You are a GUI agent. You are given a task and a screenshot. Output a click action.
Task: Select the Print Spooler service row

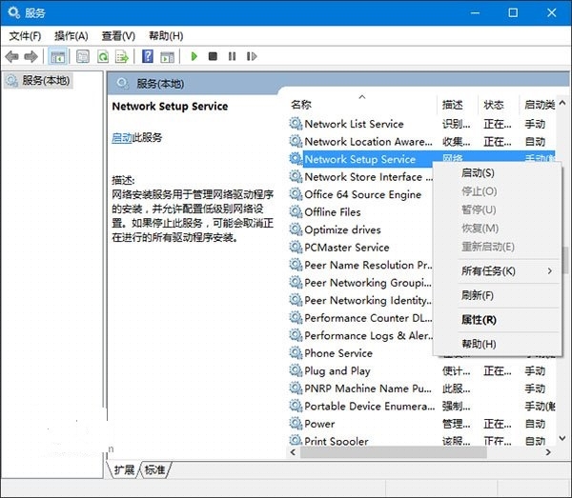tap(337, 441)
